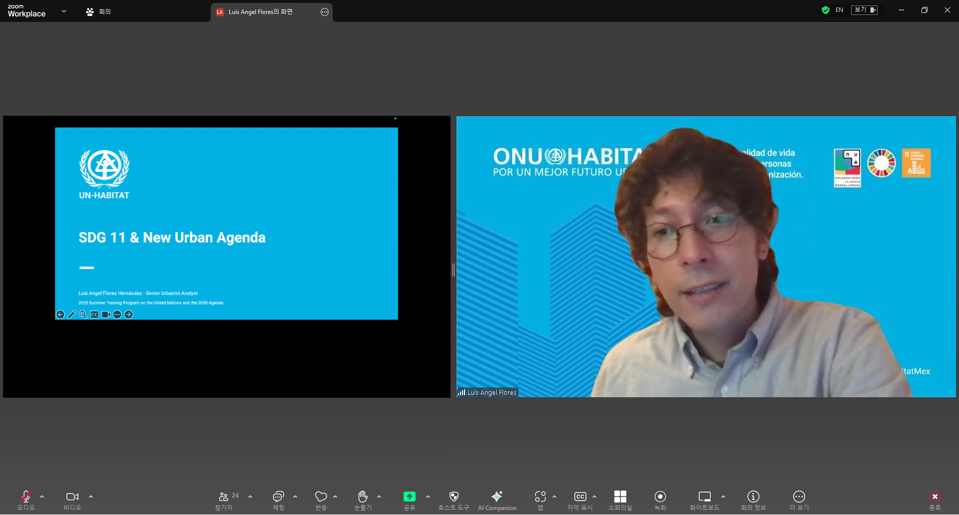This screenshot has height=515, width=959.
Task: Click the EN language indicator
Action: pyautogui.click(x=840, y=10)
